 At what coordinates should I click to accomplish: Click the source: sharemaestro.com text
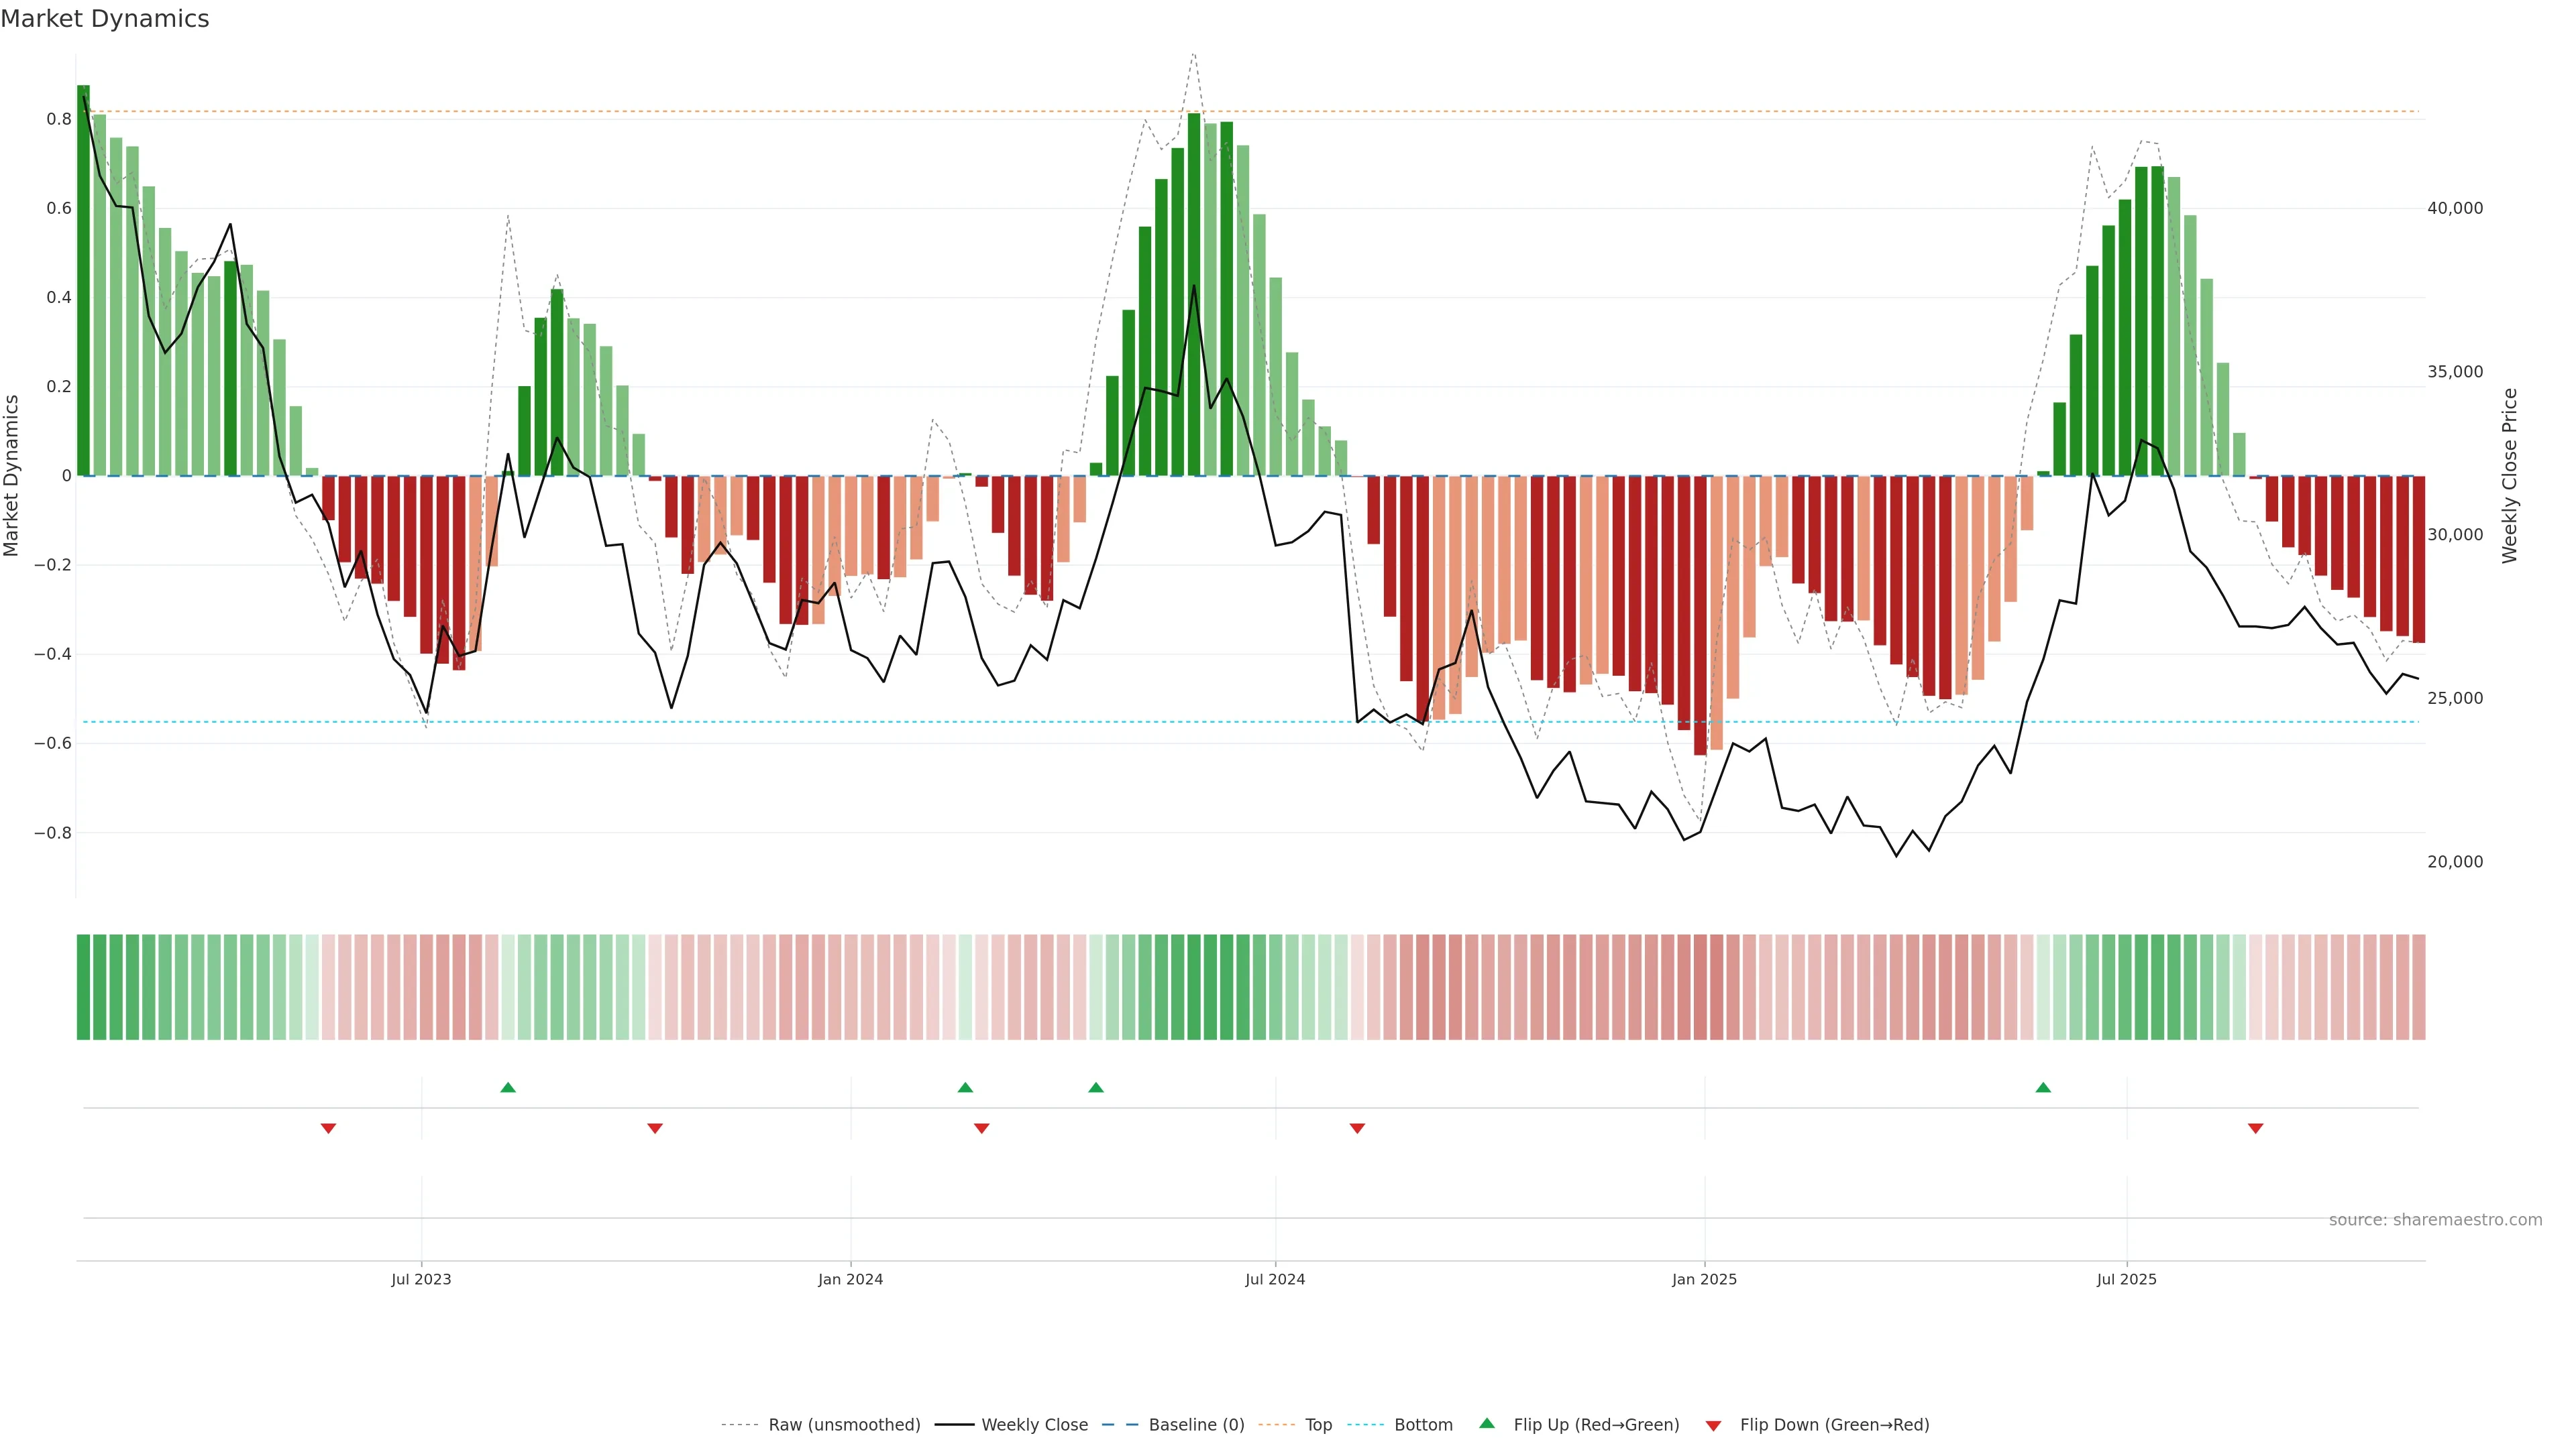(x=2435, y=1220)
